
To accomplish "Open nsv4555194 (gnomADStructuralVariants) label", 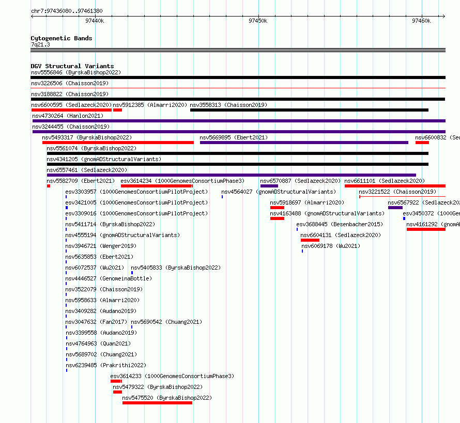I will tap(122, 235).
